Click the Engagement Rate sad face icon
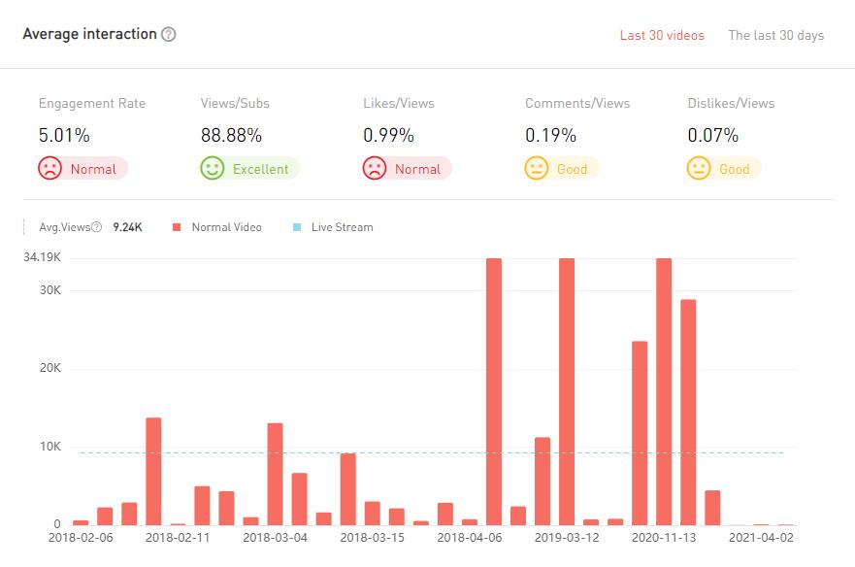 [x=50, y=169]
